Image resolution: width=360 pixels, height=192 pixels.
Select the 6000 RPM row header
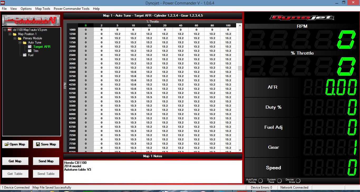(x=72, y=114)
